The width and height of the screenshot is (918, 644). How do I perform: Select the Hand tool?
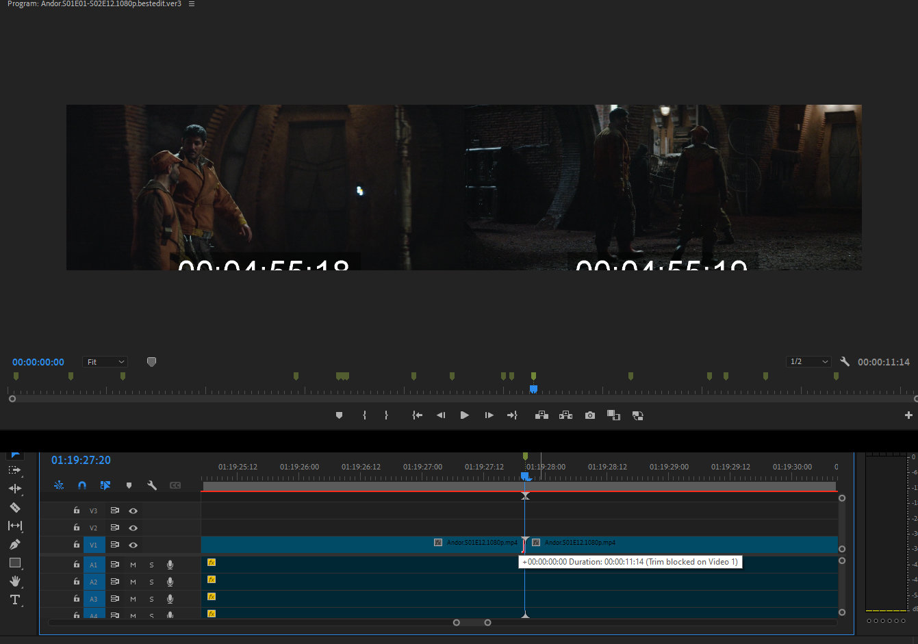click(x=14, y=581)
